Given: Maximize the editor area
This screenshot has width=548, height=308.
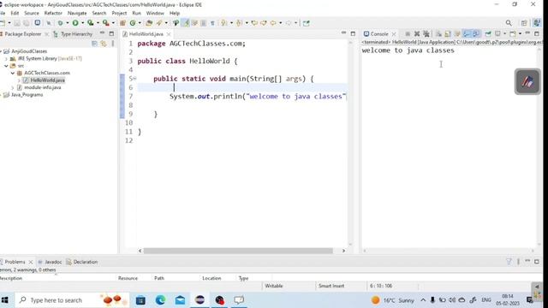Looking at the screenshot, I should click(x=353, y=33).
